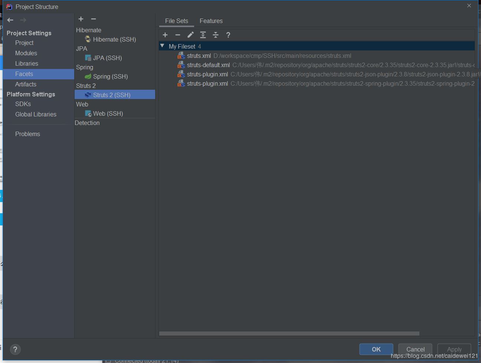Collapse all entries using the collapse-all icon
The image size is (481, 363).
tap(216, 35)
